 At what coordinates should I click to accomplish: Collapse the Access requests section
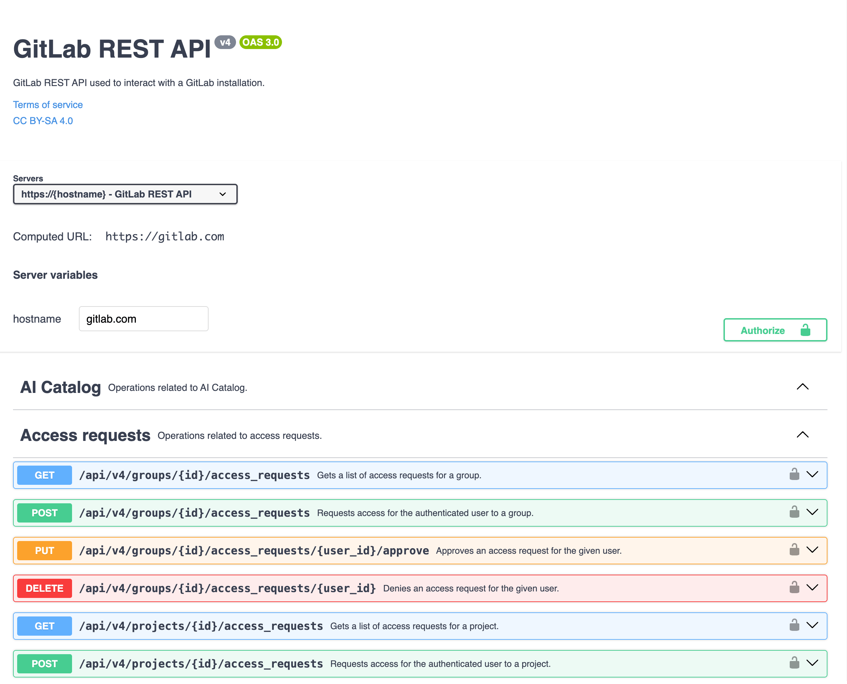pyautogui.click(x=802, y=435)
